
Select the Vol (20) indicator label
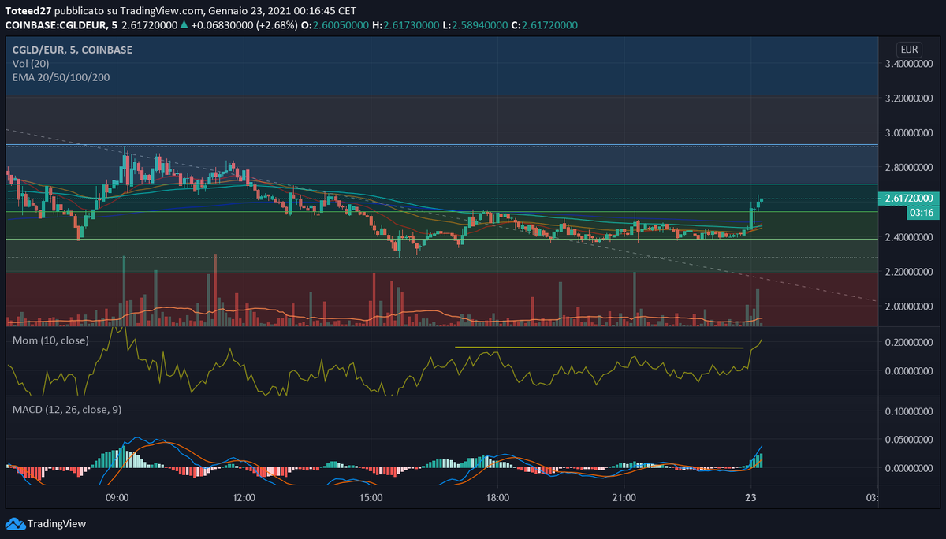tap(31, 63)
